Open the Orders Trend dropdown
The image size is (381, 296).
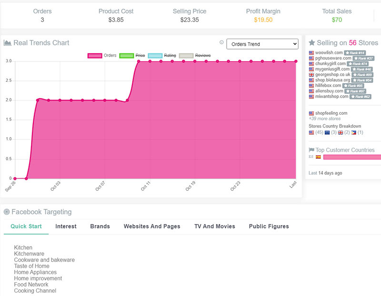(x=262, y=44)
